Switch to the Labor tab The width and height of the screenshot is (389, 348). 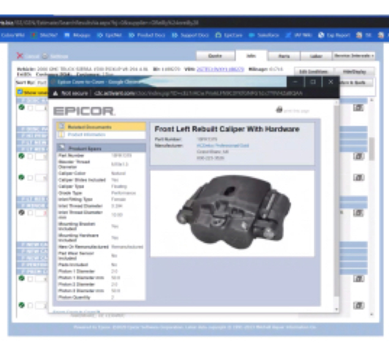(317, 56)
